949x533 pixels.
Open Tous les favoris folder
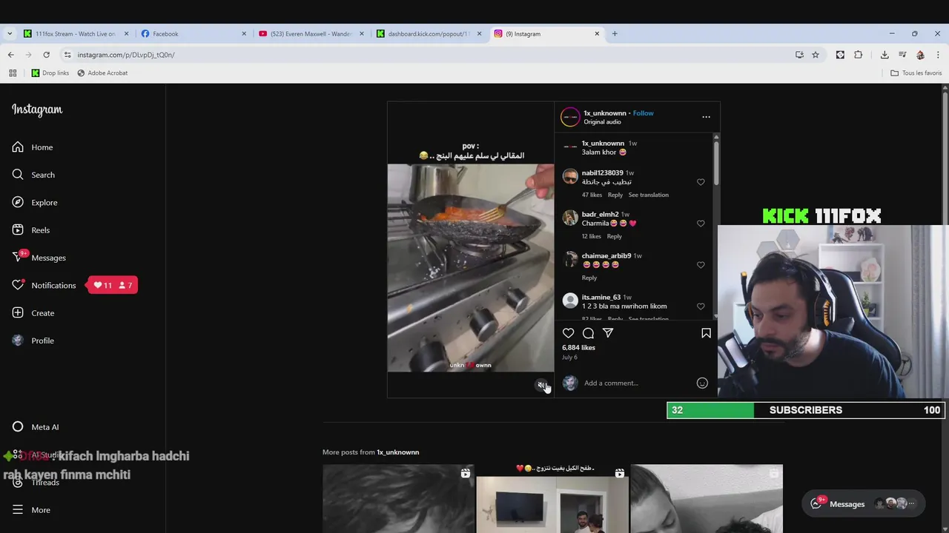click(x=916, y=73)
